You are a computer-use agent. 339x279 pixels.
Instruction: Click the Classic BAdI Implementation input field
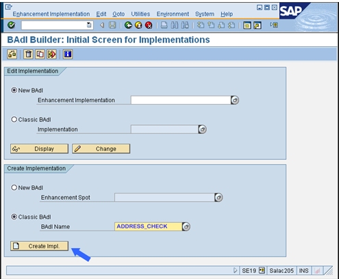pyautogui.click(x=164, y=129)
